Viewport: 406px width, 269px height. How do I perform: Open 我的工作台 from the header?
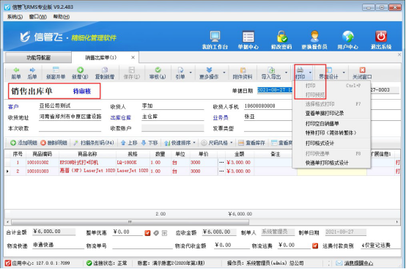pyautogui.click(x=215, y=40)
